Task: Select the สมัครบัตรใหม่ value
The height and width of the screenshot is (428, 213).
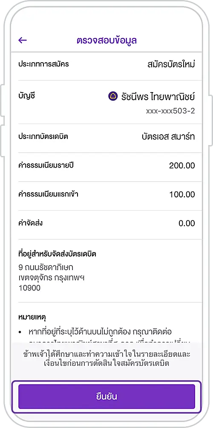Action: point(171,64)
